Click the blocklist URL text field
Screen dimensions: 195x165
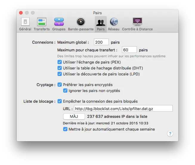[x=123, y=108]
